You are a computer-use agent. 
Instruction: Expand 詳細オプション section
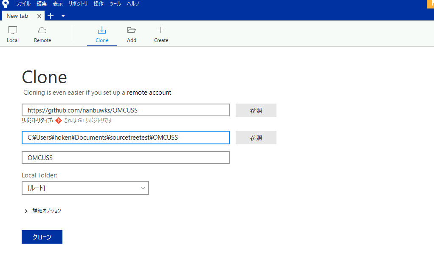[x=43, y=211]
